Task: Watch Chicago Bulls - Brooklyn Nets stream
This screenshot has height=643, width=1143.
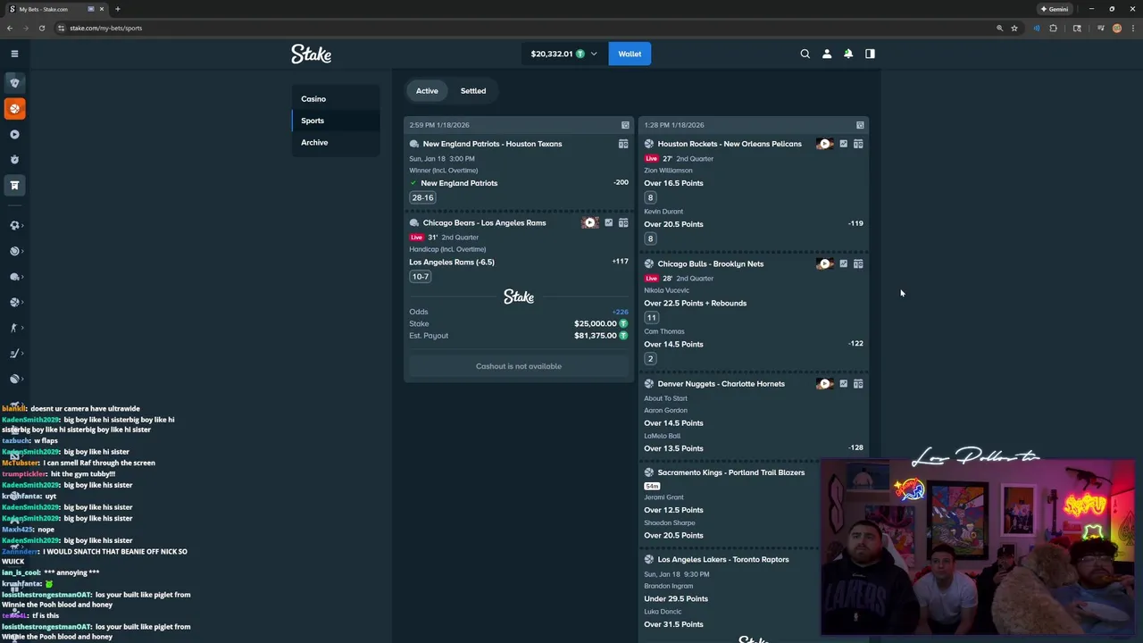Action: point(824,263)
